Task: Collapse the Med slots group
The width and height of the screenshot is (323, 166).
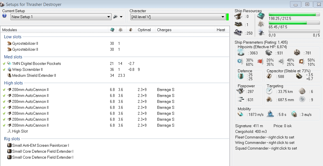Action: coord(13,57)
